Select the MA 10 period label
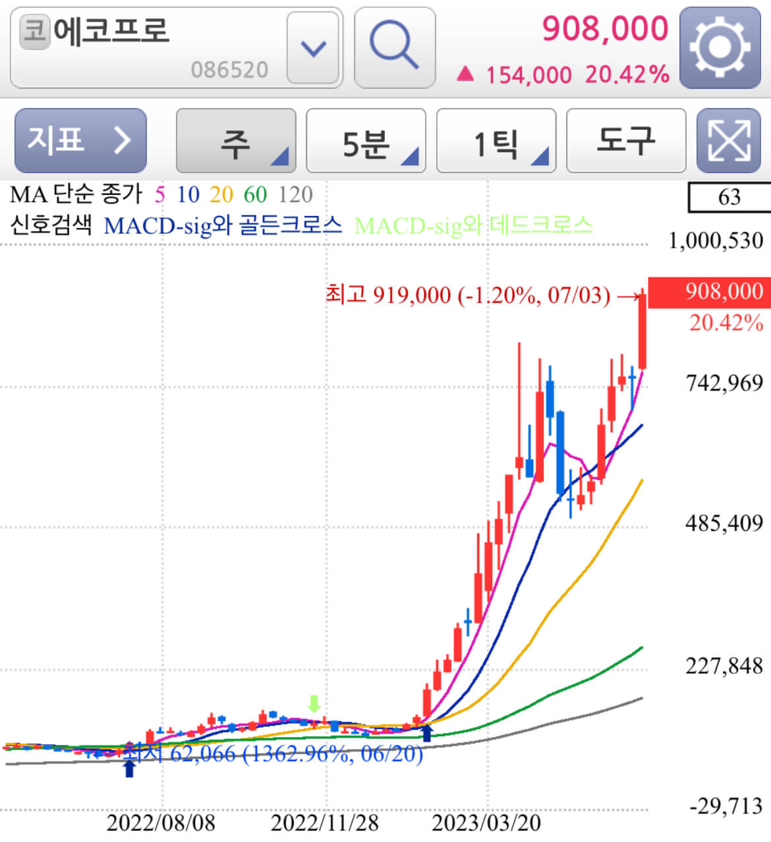The width and height of the screenshot is (771, 843). click(x=188, y=194)
